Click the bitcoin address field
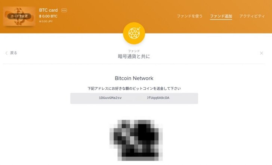The height and width of the screenshot is (165, 272). click(134, 98)
